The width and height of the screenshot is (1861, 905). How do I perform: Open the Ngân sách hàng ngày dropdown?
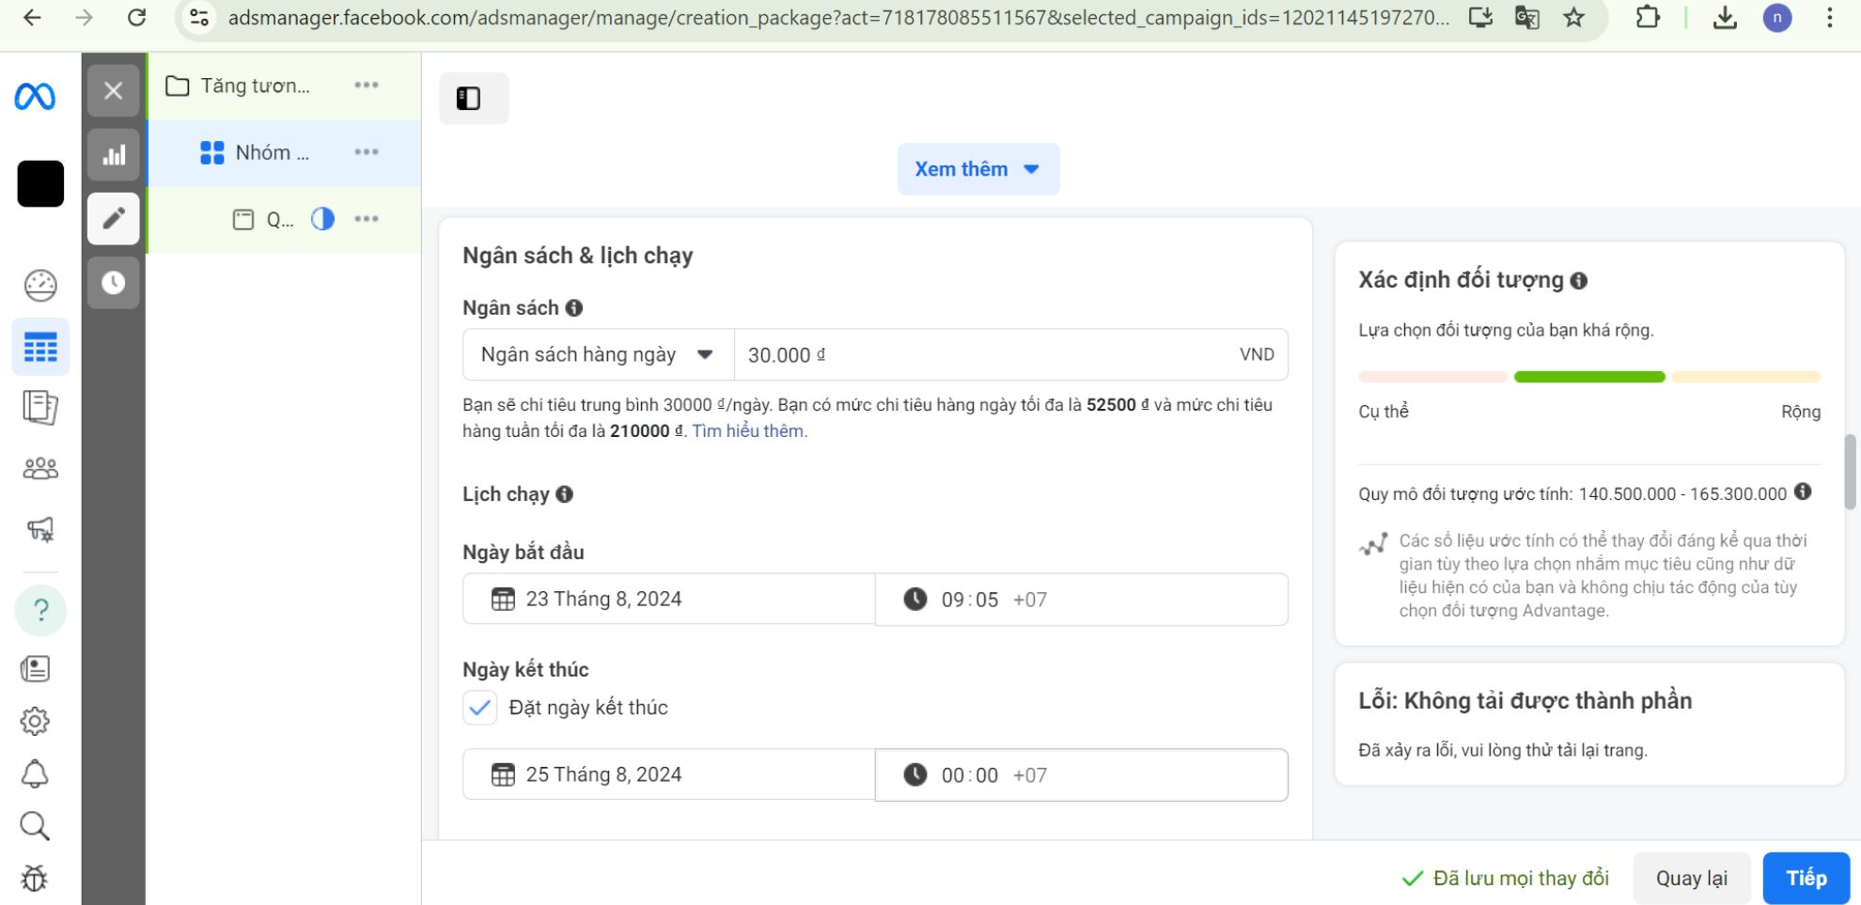pyautogui.click(x=598, y=354)
